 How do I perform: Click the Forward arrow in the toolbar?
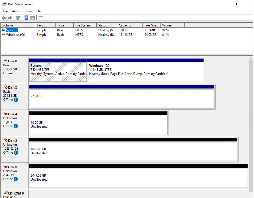(10, 18)
